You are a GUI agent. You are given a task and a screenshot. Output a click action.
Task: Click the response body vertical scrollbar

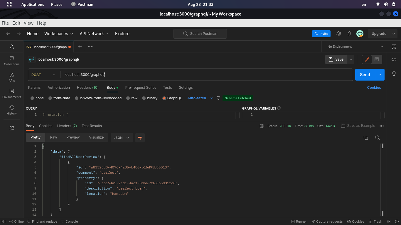pyautogui.click(x=383, y=179)
